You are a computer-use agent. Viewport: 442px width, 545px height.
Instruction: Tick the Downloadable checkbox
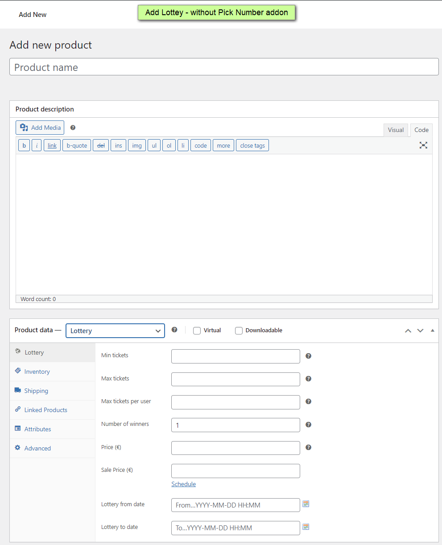pos(239,330)
